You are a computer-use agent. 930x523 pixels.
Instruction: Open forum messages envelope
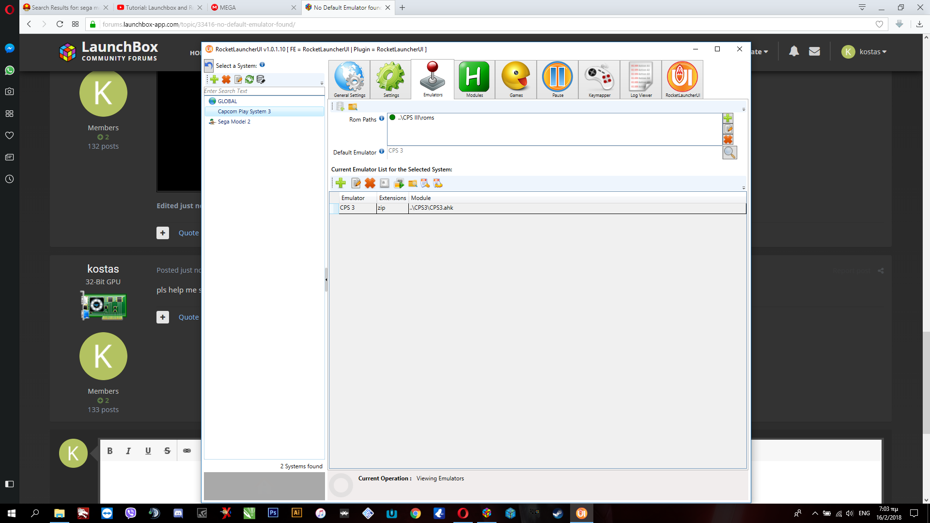[x=814, y=51]
